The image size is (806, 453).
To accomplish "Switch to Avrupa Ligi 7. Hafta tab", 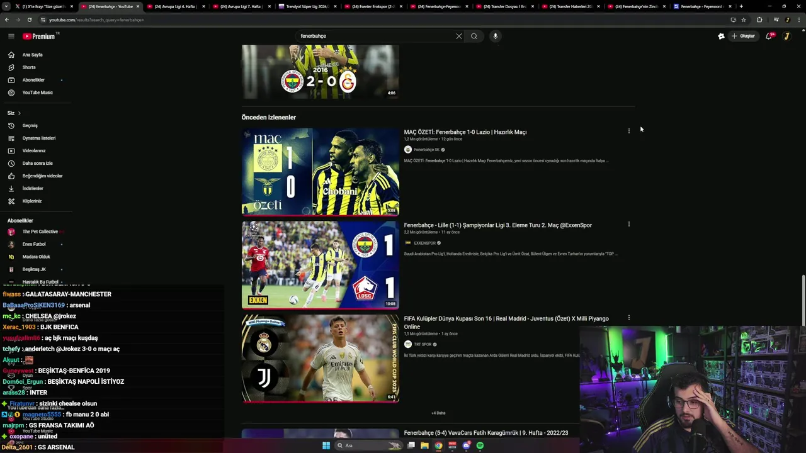I will click(x=241, y=6).
